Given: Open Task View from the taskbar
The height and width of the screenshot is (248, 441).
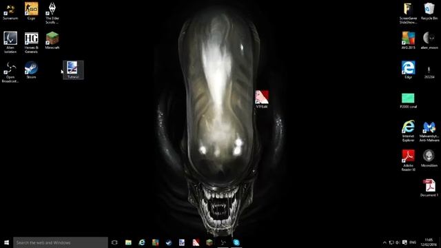Looking at the screenshot, I should pos(114,242).
